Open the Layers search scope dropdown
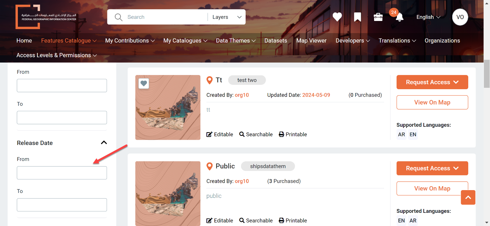490x226 pixels. (x=227, y=17)
